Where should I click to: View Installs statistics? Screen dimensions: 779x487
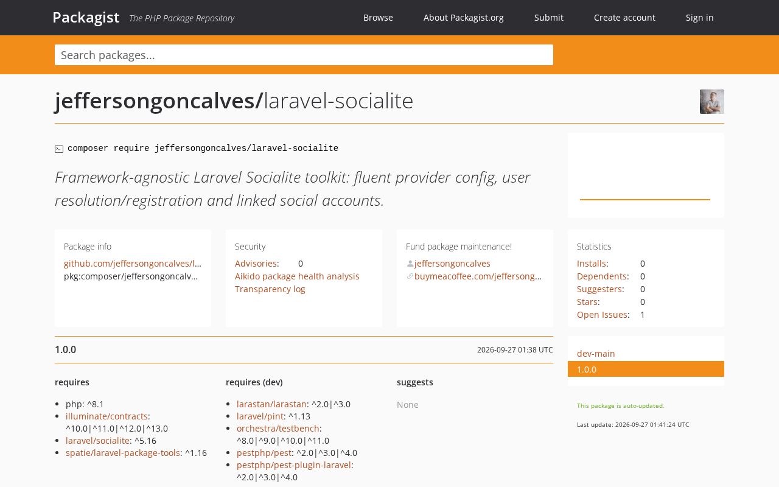tap(592, 264)
